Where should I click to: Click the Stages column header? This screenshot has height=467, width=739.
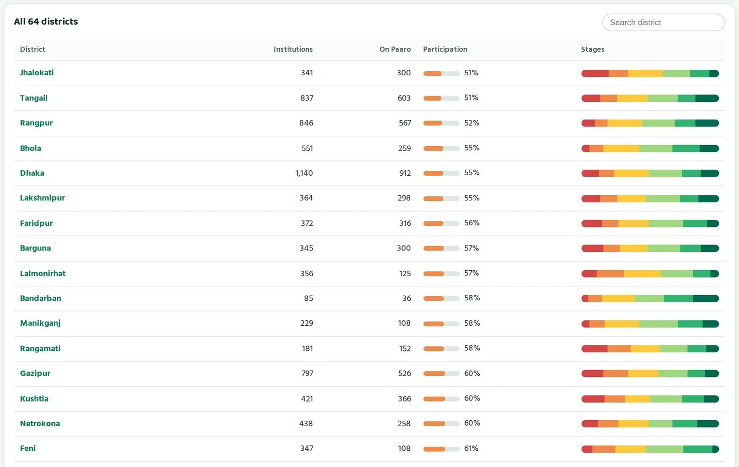[x=593, y=49]
